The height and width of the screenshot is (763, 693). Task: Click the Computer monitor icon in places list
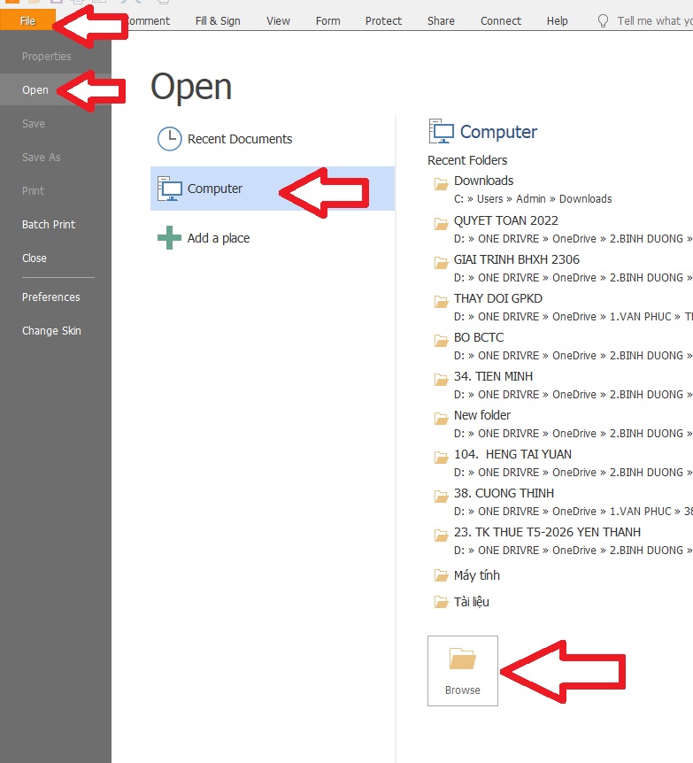click(x=169, y=189)
